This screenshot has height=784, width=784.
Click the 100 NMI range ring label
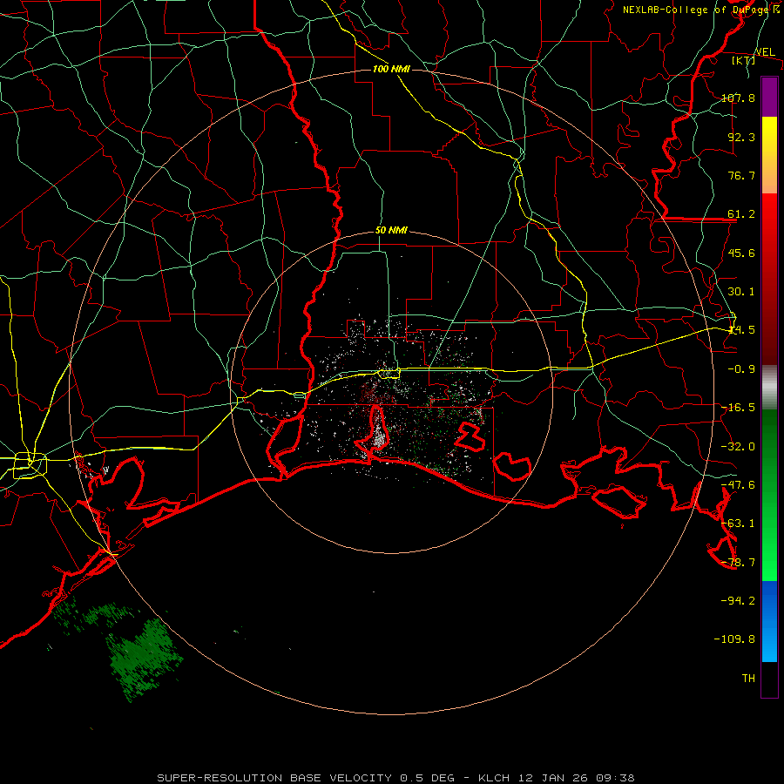[x=391, y=69]
